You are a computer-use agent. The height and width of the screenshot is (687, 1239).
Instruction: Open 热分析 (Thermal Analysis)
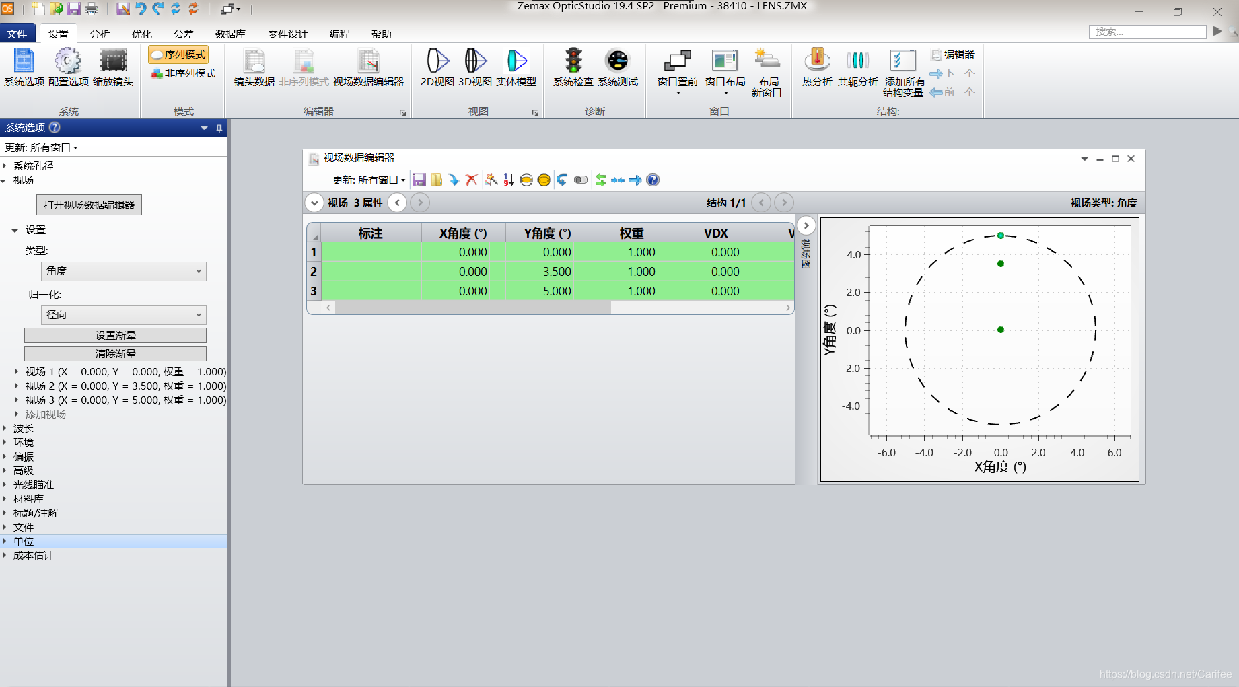pos(817,67)
